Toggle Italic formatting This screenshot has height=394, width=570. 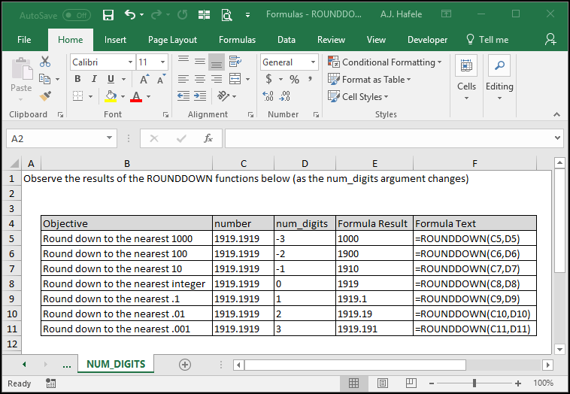(94, 79)
